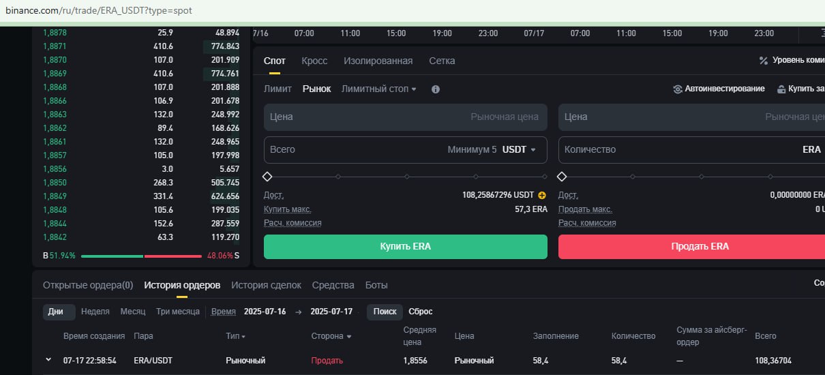
Task: Open the USDT currency dropdown in Всего field
Action: pos(519,149)
